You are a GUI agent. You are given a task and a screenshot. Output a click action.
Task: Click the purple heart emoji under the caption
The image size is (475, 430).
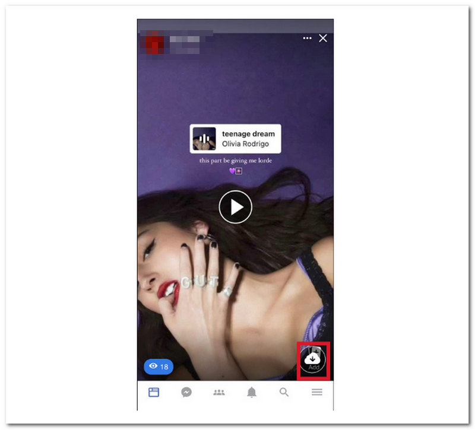232,171
